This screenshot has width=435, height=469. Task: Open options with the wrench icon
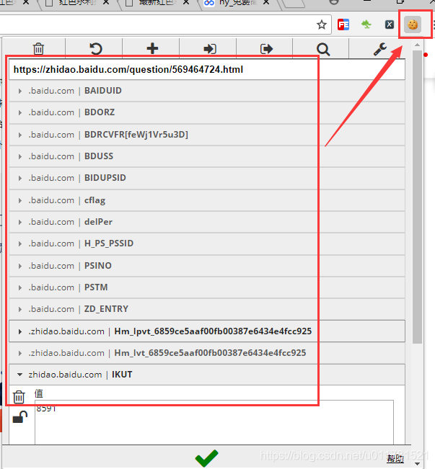[x=380, y=50]
